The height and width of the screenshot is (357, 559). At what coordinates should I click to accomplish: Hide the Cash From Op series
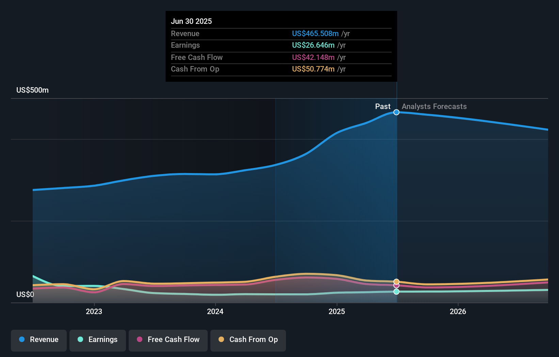point(248,340)
